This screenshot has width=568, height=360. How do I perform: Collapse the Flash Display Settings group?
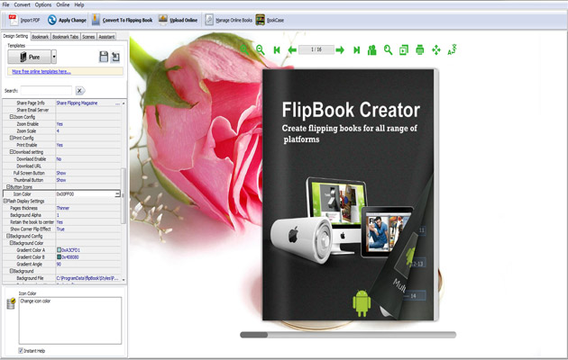pos(5,201)
